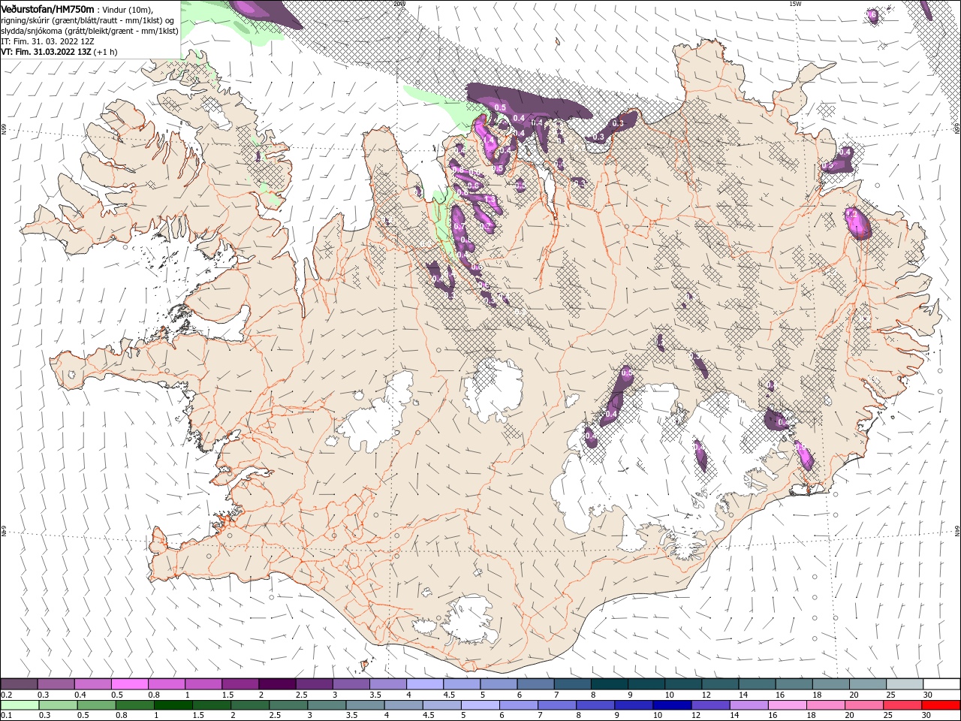Choose the bright pink snow swatch at 0.5
This screenshot has height=721, width=961.
tap(129, 683)
